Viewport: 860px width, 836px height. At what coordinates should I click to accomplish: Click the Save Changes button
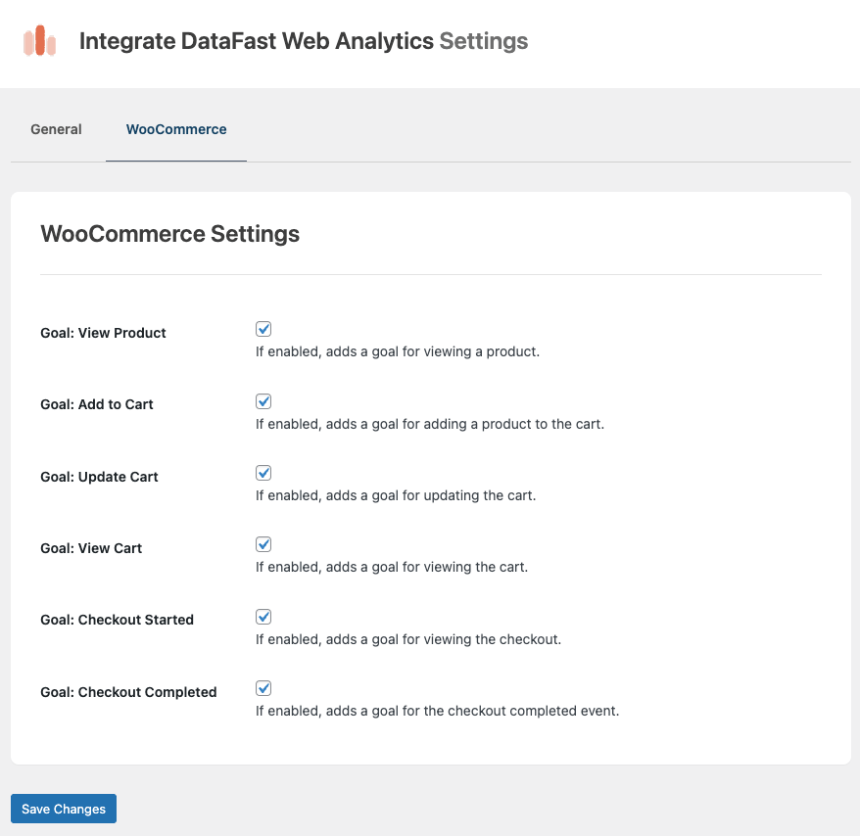pyautogui.click(x=63, y=809)
